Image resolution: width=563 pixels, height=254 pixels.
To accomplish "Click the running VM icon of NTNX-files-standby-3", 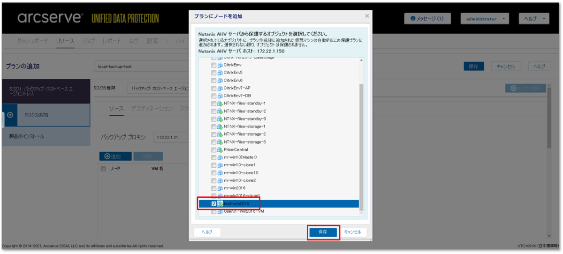I will click(220, 119).
